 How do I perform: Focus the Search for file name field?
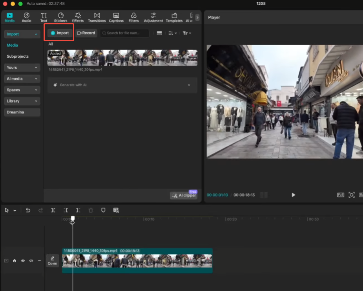(x=124, y=33)
